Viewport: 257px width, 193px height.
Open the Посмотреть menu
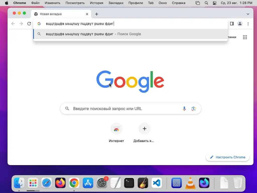tap(75, 3)
